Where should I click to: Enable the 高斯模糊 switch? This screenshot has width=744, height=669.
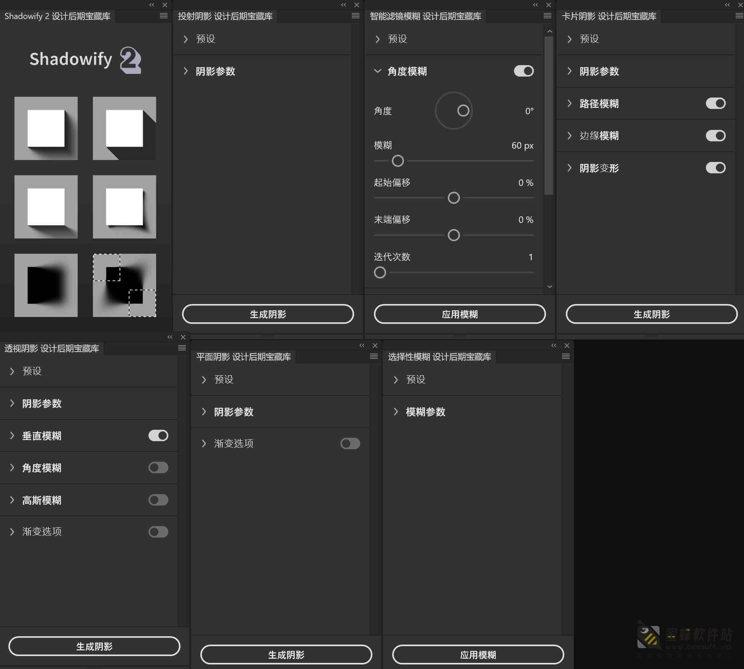[158, 500]
